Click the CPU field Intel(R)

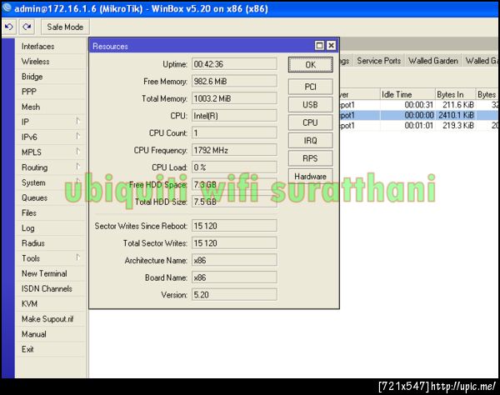234,116
